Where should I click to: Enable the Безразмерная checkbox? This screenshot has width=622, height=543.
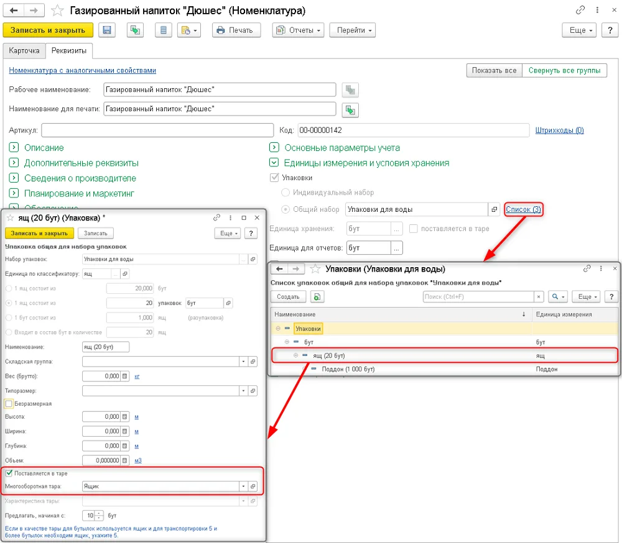click(9, 403)
